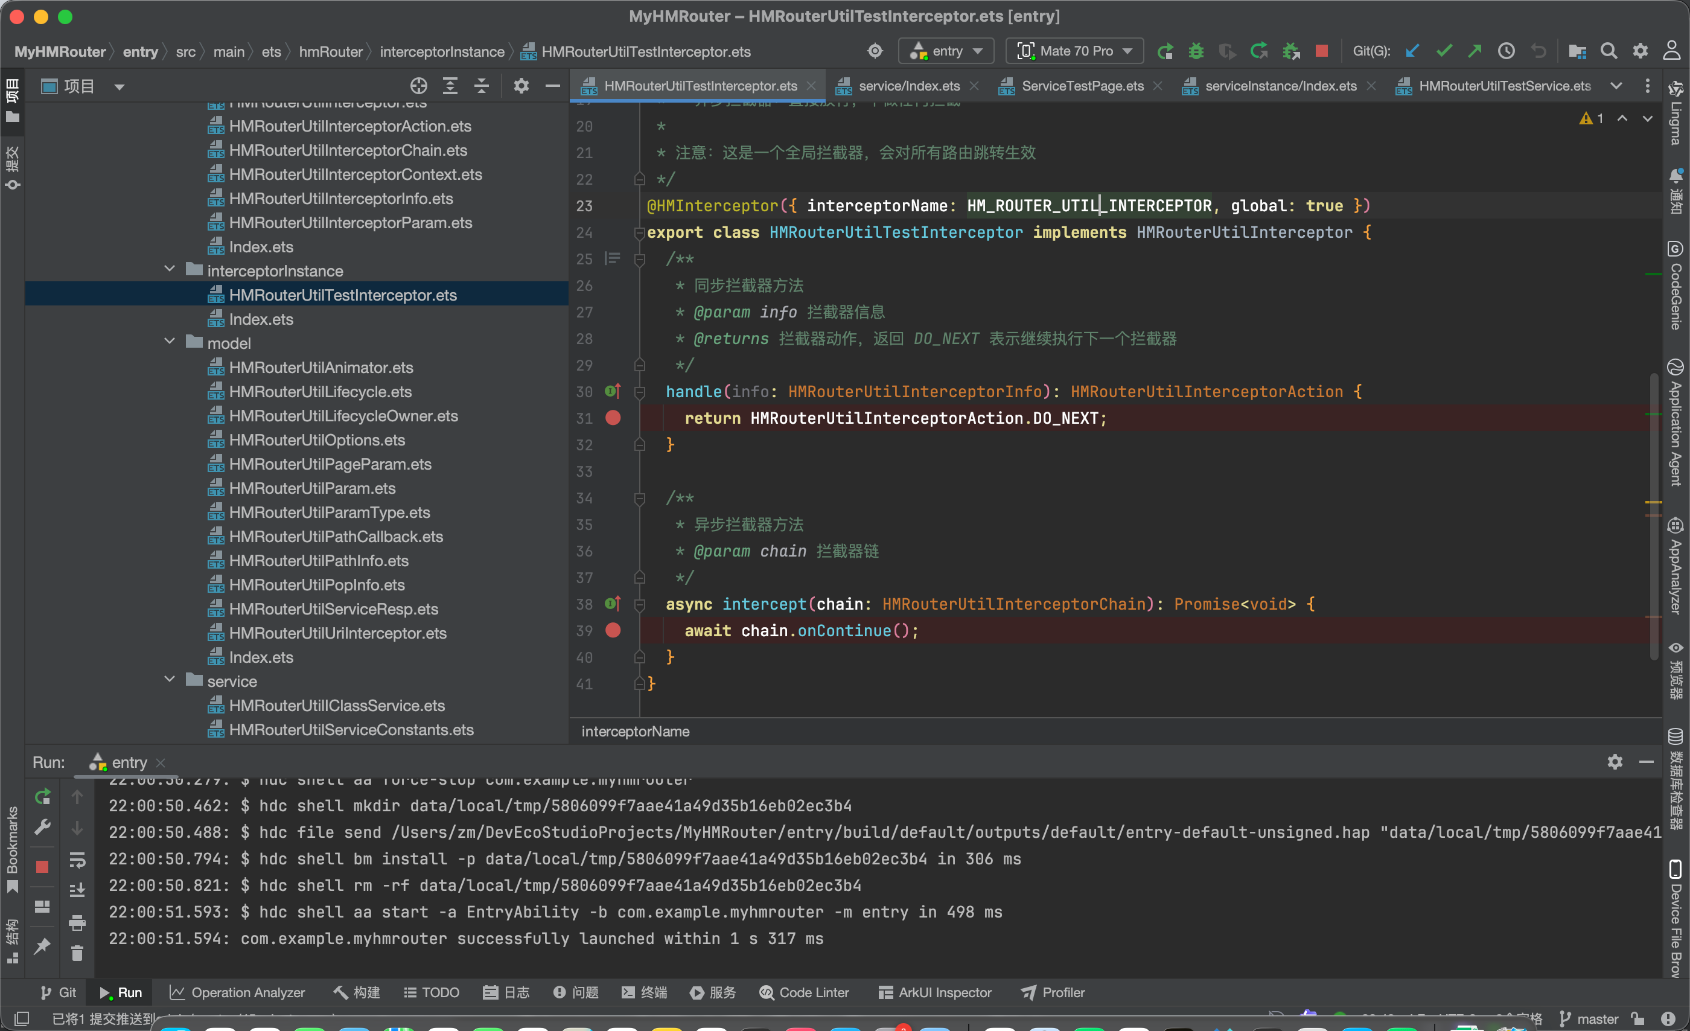This screenshot has height=1031, width=1690.
Task: Click the Search Everywhere magnifier icon
Action: [x=1609, y=51]
